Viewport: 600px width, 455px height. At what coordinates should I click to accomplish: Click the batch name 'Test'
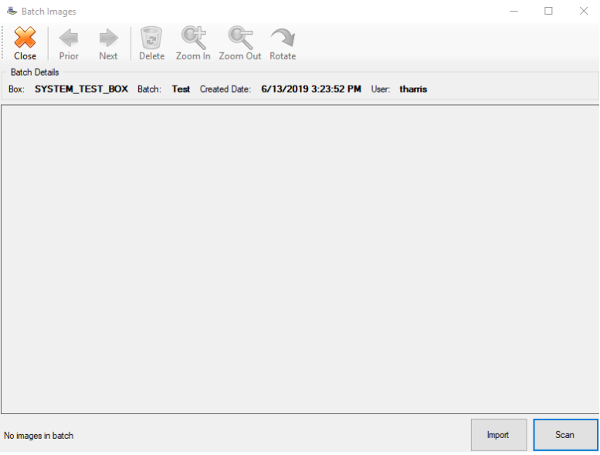point(181,89)
